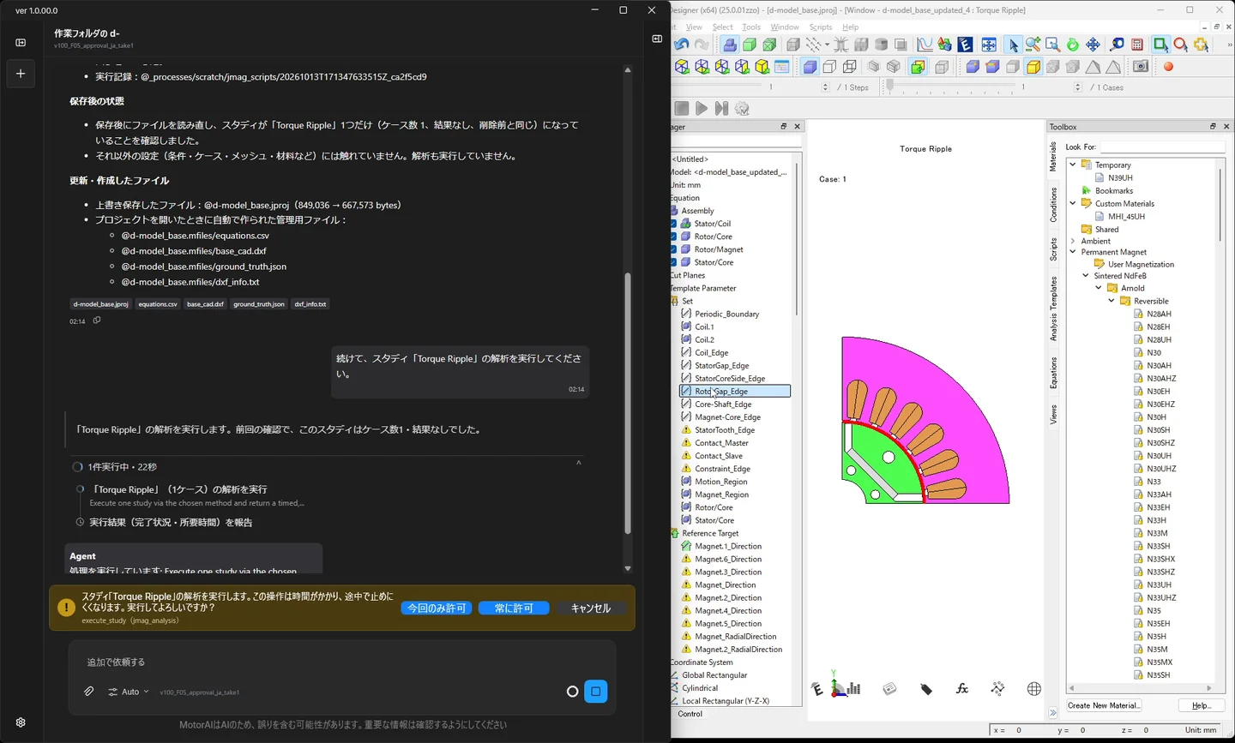Collapse the running task list chevron
The width and height of the screenshot is (1235, 743).
[579, 464]
